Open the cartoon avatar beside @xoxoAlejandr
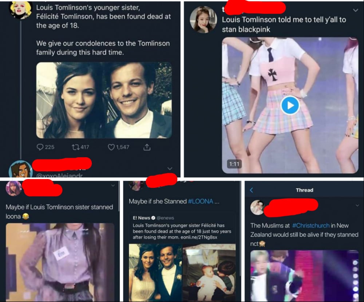 coord(20,169)
